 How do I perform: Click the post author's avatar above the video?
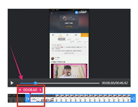52,58
